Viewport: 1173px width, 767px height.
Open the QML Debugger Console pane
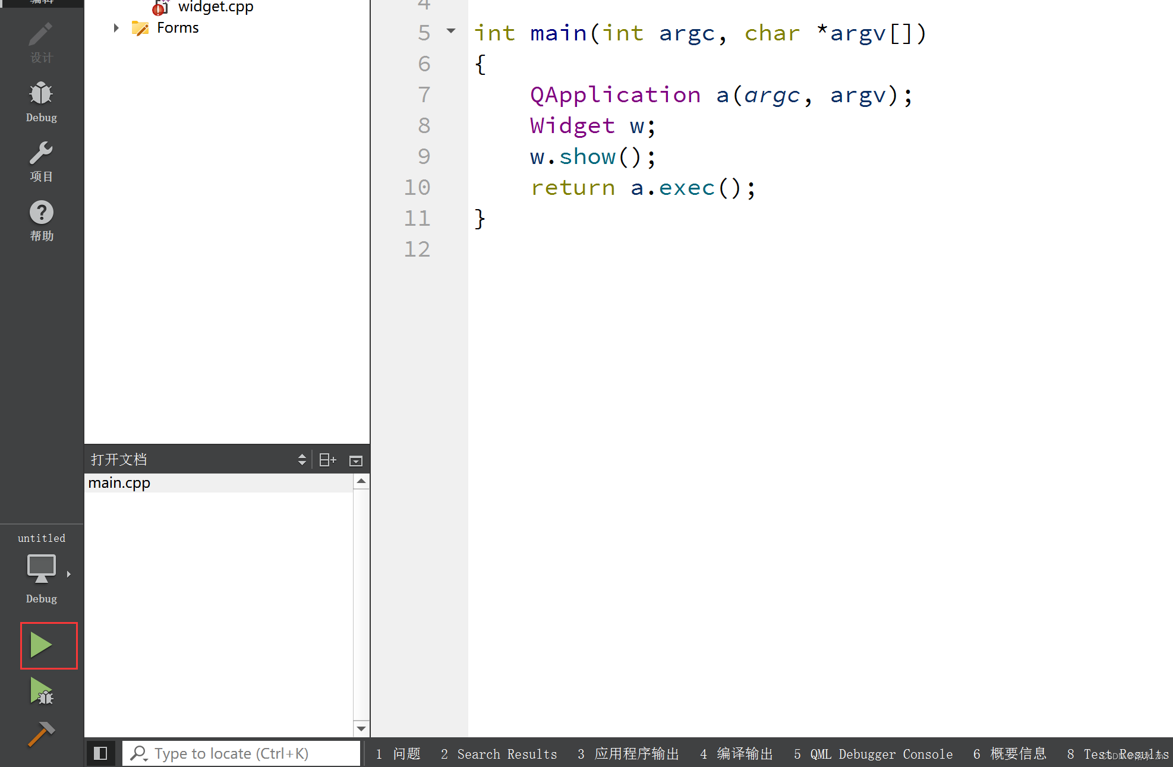(x=873, y=754)
